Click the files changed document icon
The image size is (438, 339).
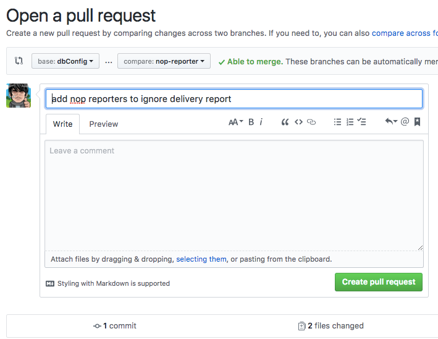301,326
